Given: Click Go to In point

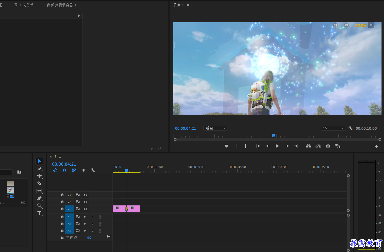Looking at the screenshot, I should [258, 146].
